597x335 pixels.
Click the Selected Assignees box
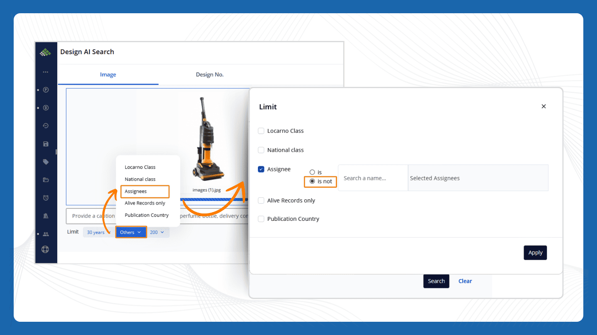[x=478, y=178]
